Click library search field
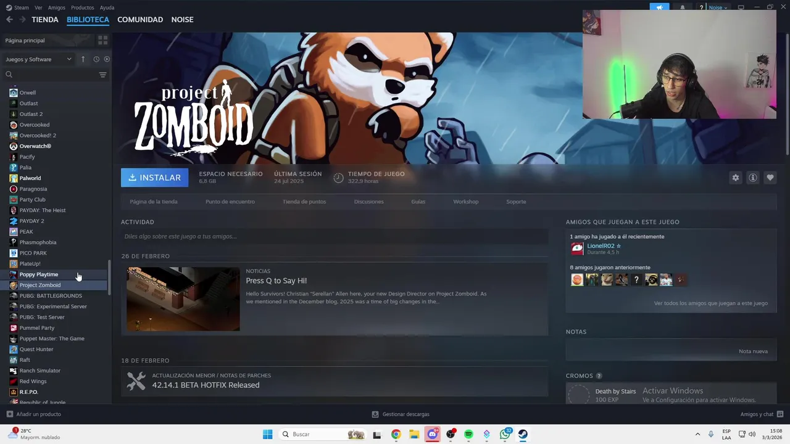The width and height of the screenshot is (790, 444). tap(49, 75)
